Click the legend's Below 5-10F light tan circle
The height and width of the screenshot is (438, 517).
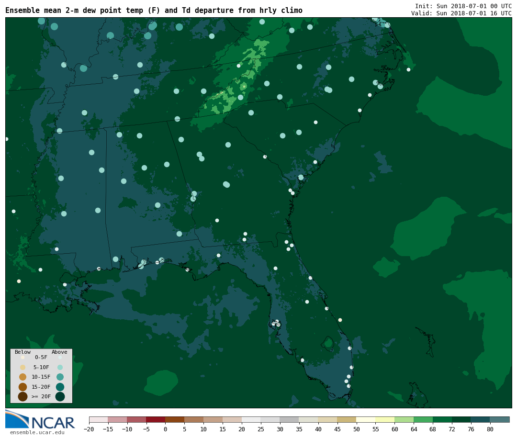coord(23,367)
